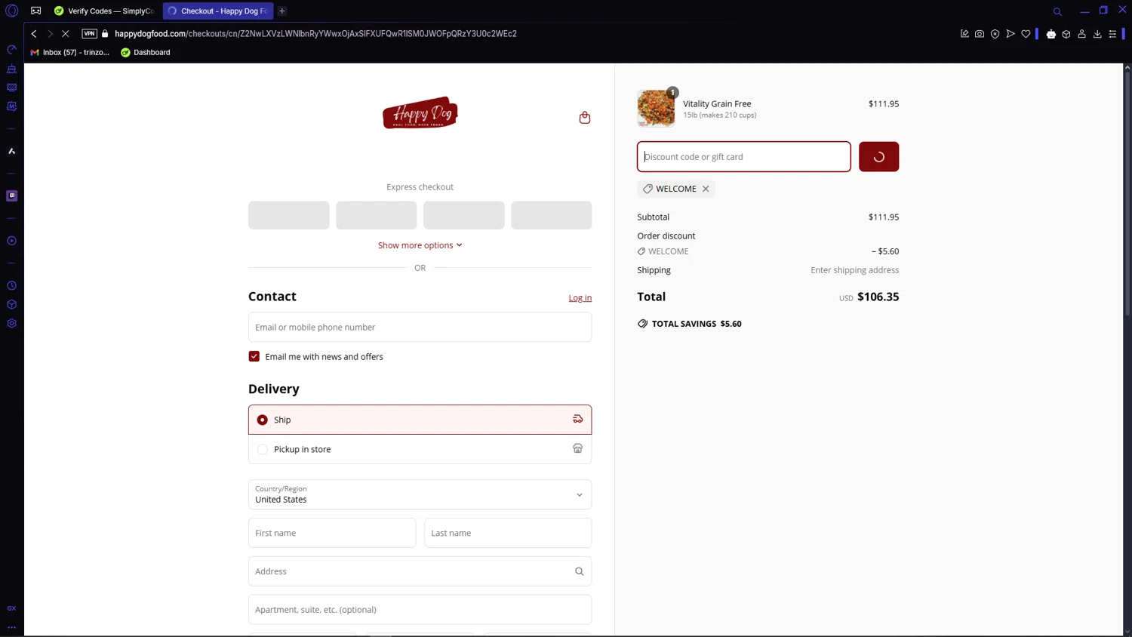The width and height of the screenshot is (1132, 637).
Task: Click the Enter shipping address text
Action: coord(855,270)
